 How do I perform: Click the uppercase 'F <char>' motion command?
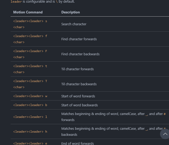click(30, 54)
